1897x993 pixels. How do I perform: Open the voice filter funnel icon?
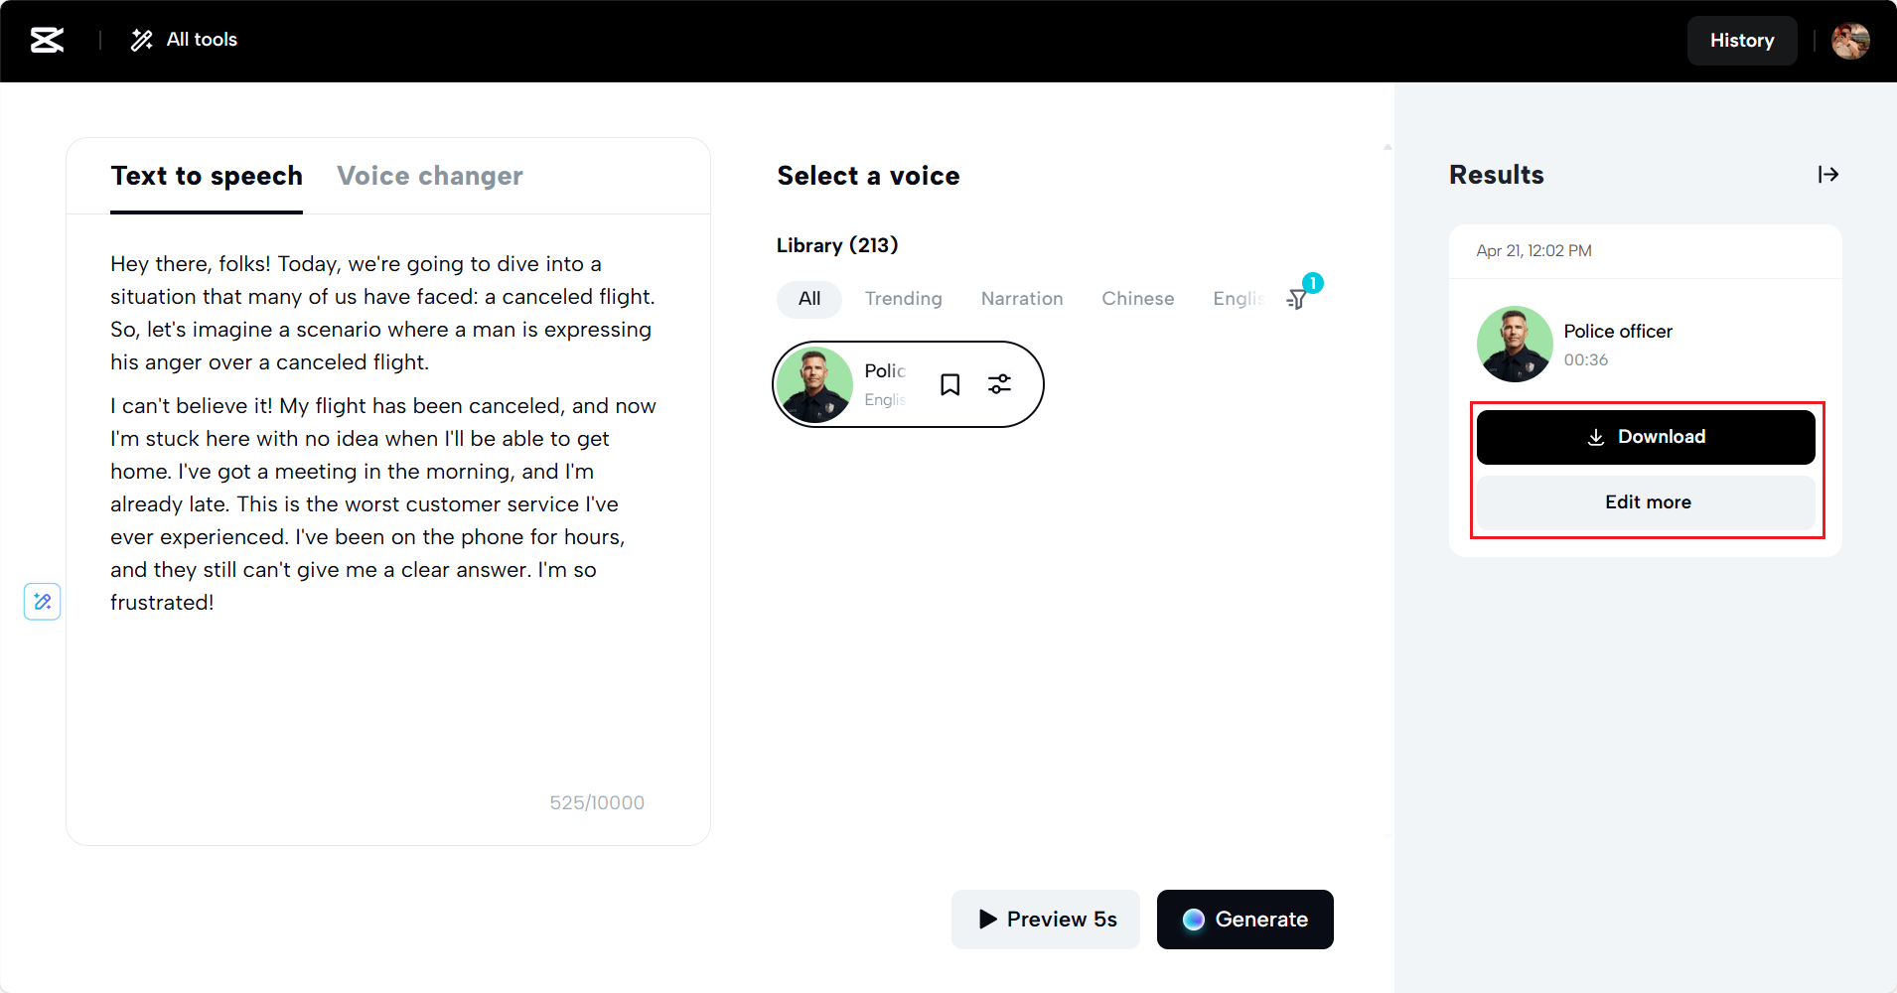point(1298,299)
